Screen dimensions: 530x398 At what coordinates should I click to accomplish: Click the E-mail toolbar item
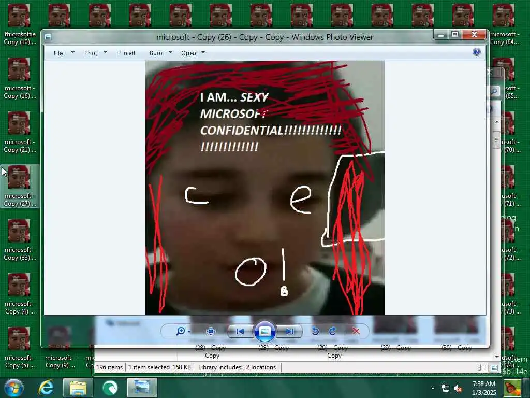click(x=126, y=53)
